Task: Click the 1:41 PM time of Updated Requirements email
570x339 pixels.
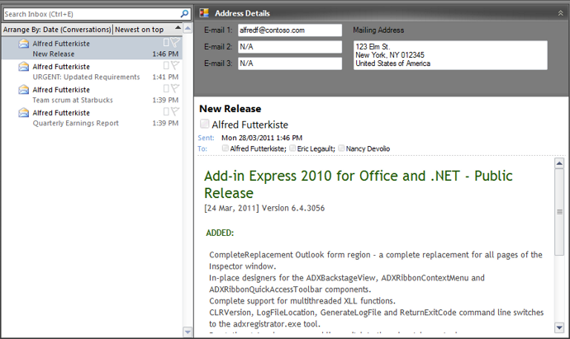Action: pyautogui.click(x=165, y=77)
